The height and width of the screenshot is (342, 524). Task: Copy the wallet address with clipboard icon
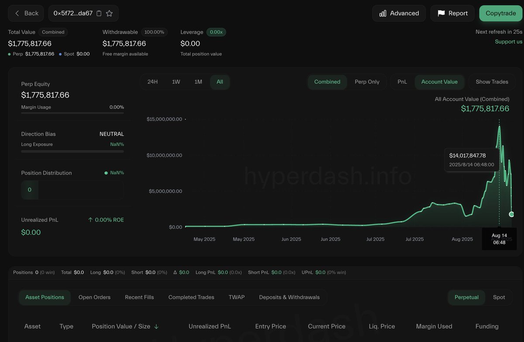[x=99, y=14]
